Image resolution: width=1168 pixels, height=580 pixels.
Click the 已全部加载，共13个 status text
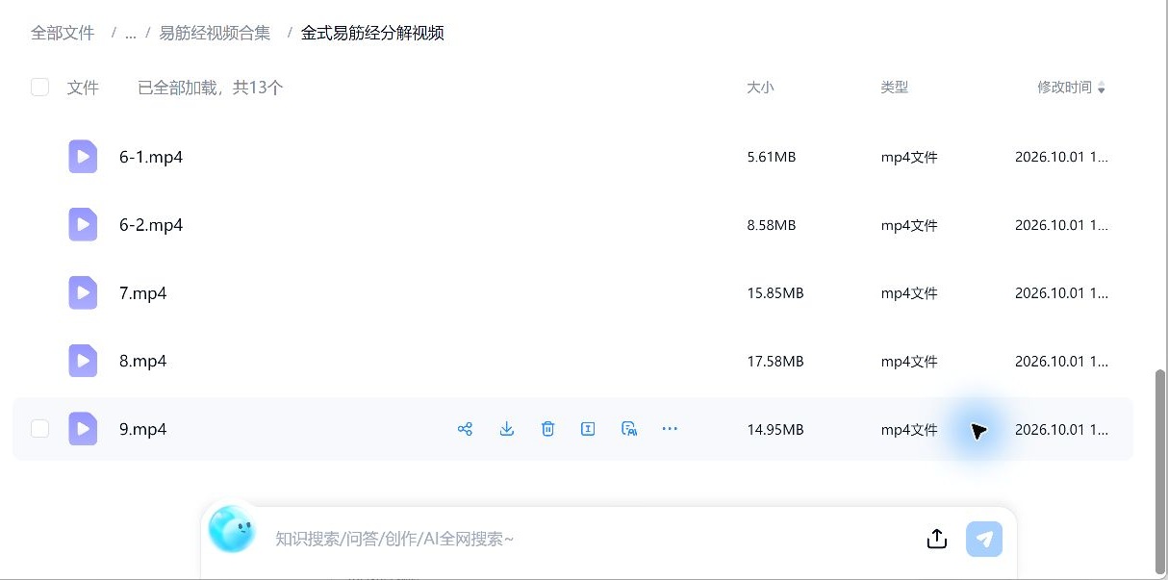(211, 88)
